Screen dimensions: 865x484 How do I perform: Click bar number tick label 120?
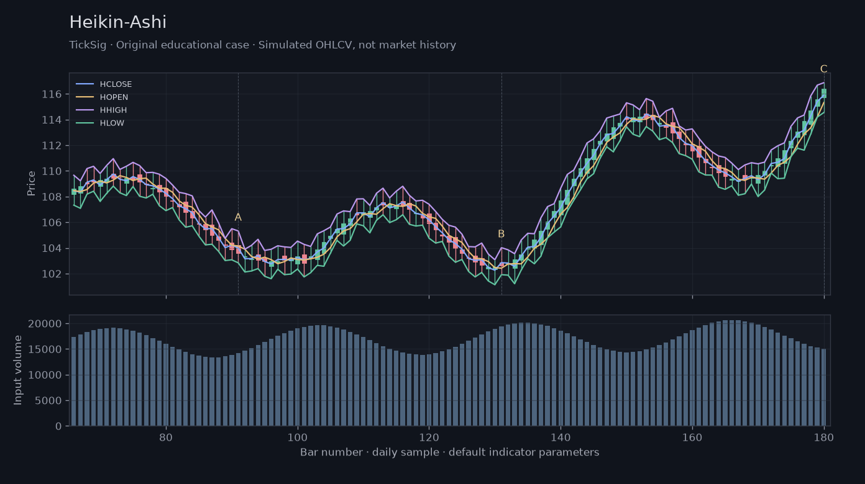click(x=429, y=436)
